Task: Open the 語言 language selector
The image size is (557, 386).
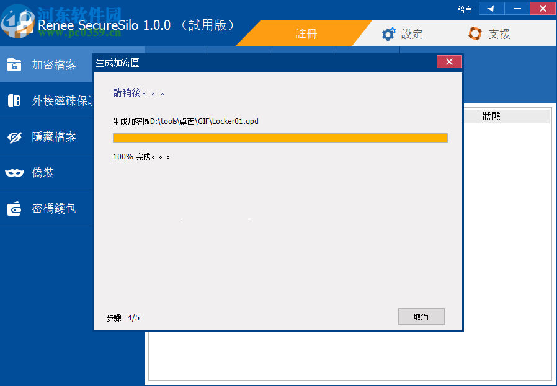Action: (x=464, y=9)
